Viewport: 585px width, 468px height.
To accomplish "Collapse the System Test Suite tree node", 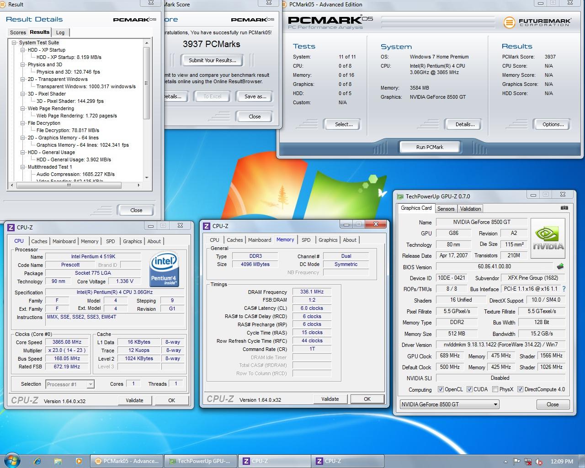I will coord(14,43).
